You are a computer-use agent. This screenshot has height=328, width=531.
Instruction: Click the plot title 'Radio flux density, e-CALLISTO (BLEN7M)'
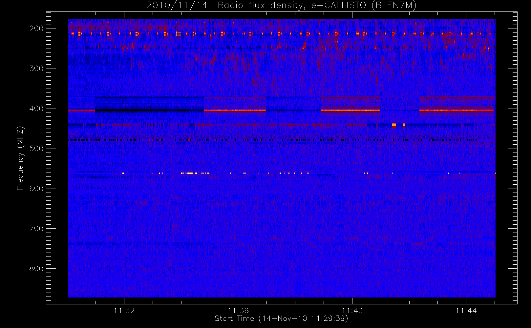317,6
